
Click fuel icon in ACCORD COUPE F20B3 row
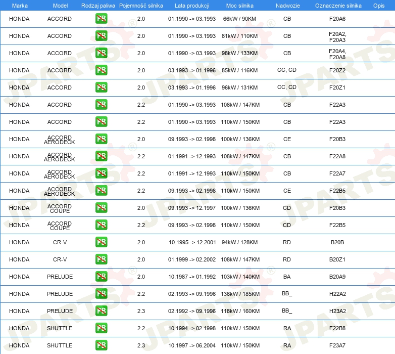[x=101, y=208]
